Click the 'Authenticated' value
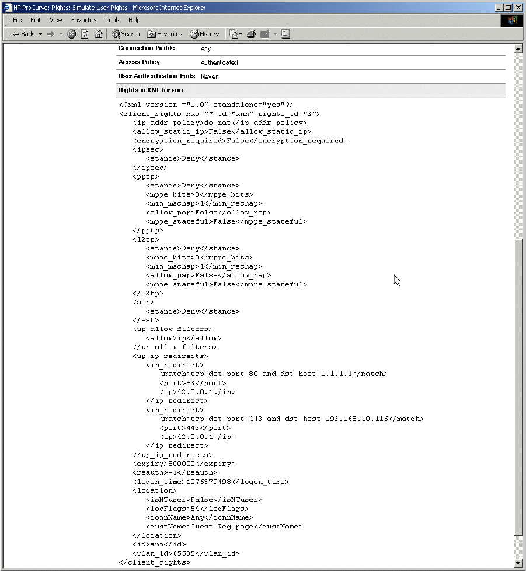The height and width of the screenshot is (571, 526). (219, 62)
